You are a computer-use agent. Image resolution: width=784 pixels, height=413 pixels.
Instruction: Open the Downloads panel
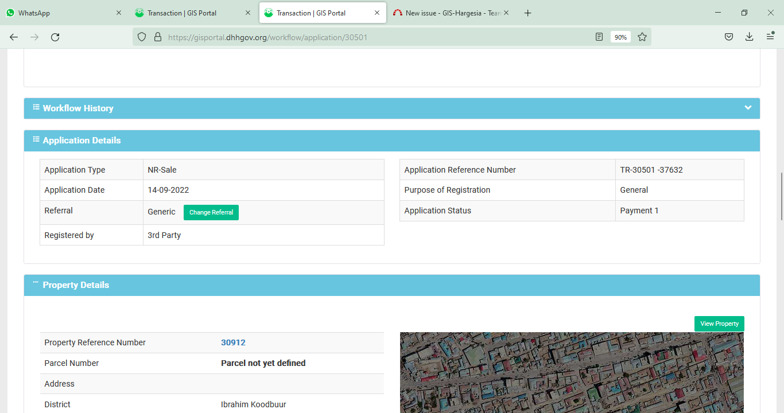[x=749, y=37]
